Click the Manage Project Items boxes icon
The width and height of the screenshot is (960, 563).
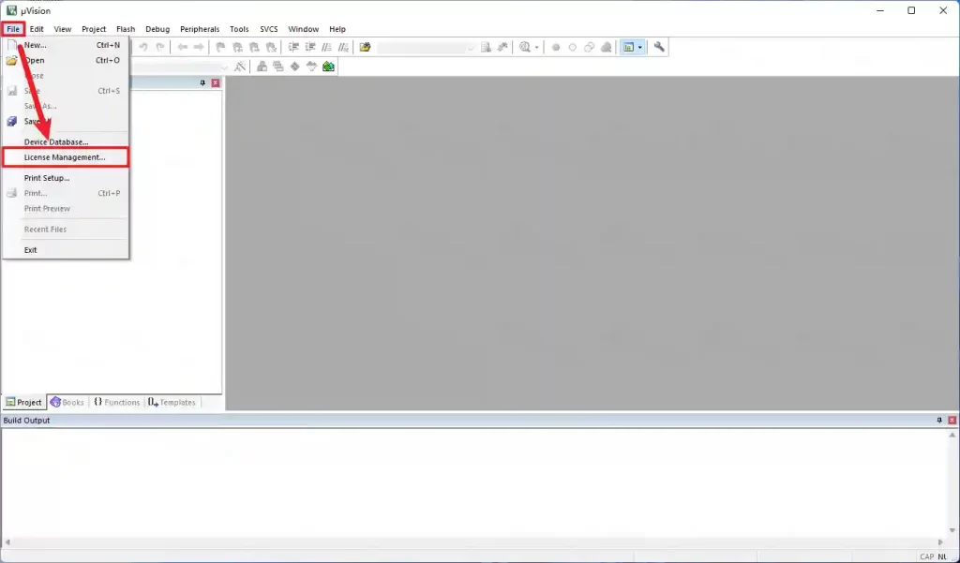(262, 67)
